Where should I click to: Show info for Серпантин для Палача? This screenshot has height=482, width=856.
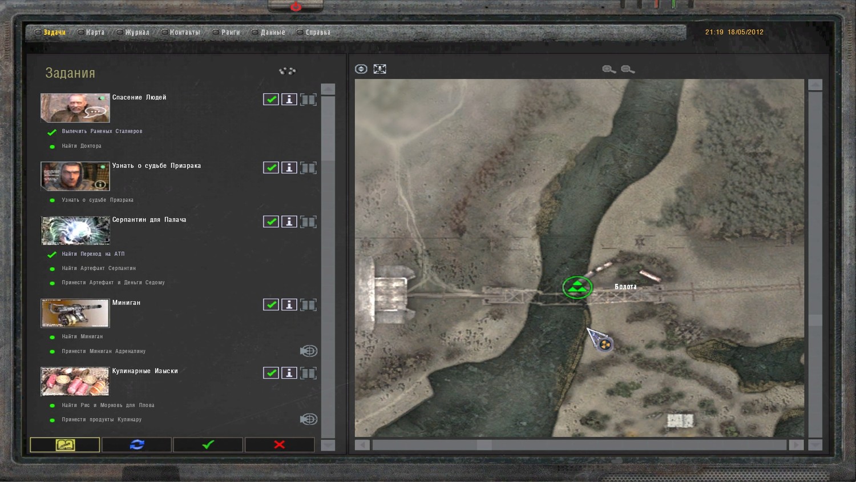coord(289,222)
